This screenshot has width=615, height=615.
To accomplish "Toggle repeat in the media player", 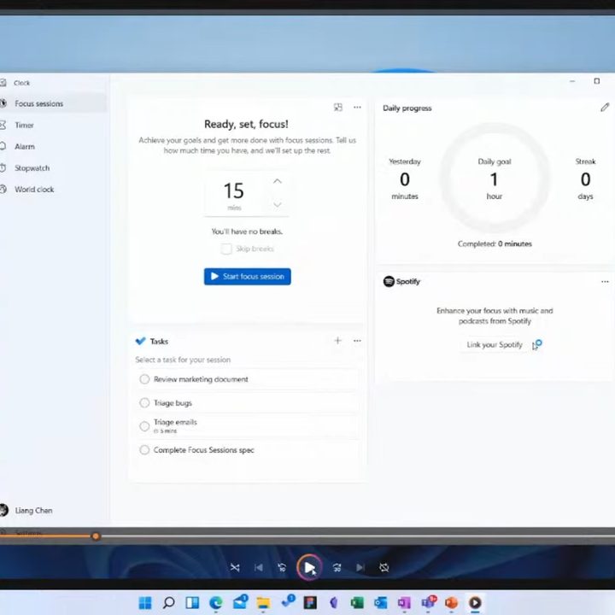I will point(384,567).
